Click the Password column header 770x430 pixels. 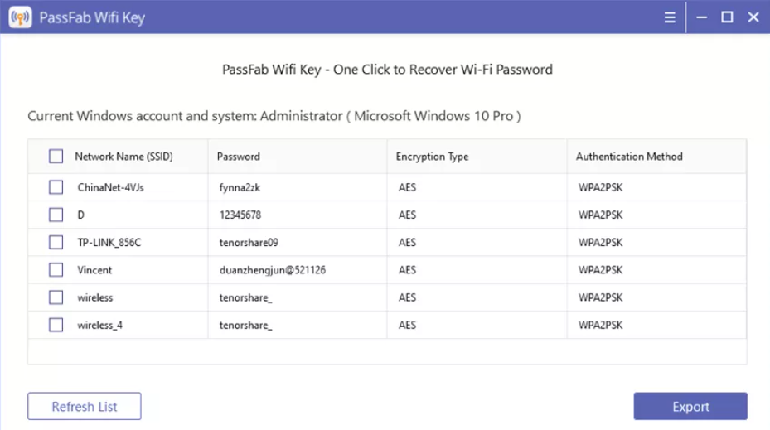(239, 157)
